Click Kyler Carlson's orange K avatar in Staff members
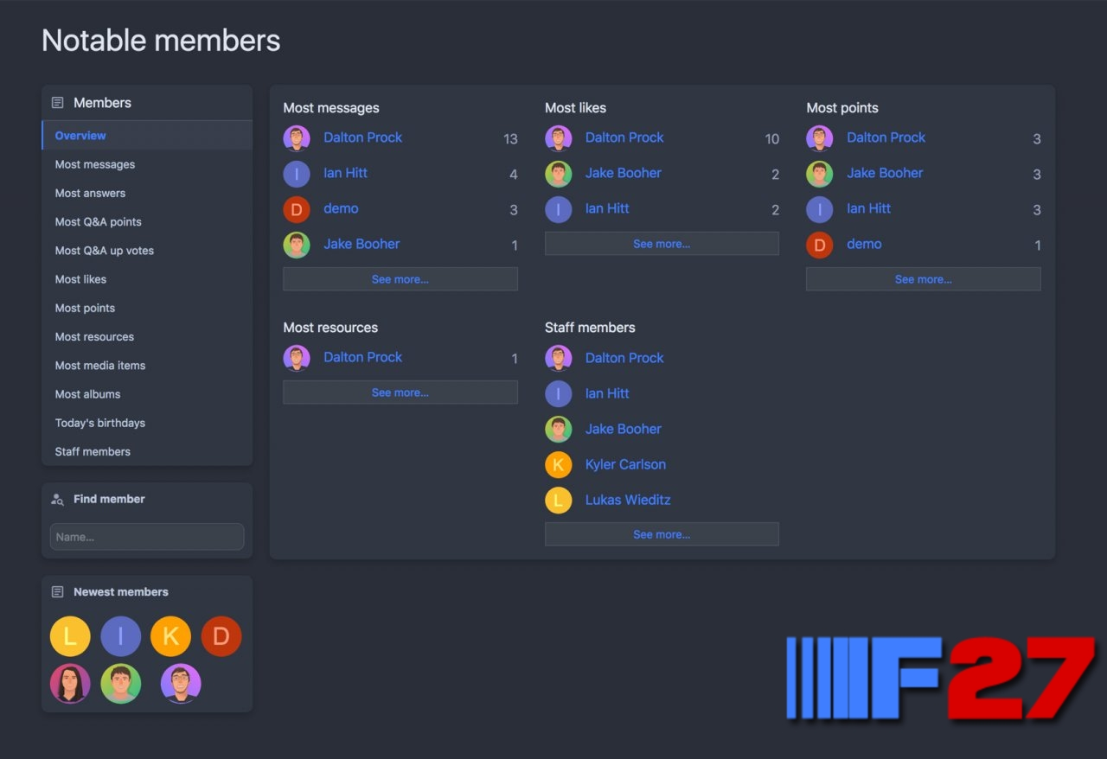 point(558,464)
